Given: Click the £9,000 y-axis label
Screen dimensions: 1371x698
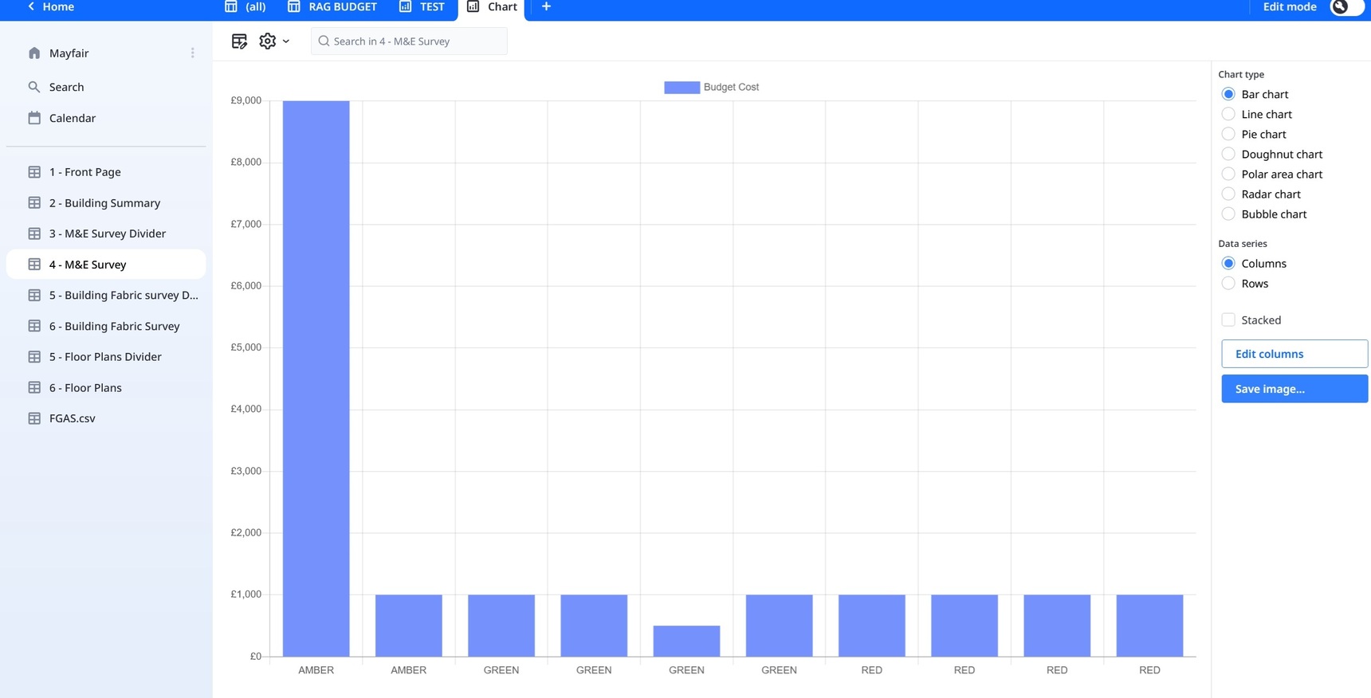Looking at the screenshot, I should (246, 100).
